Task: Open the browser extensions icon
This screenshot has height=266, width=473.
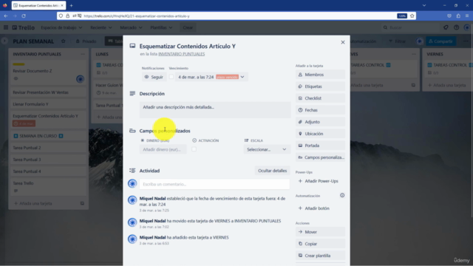Action: [458, 16]
